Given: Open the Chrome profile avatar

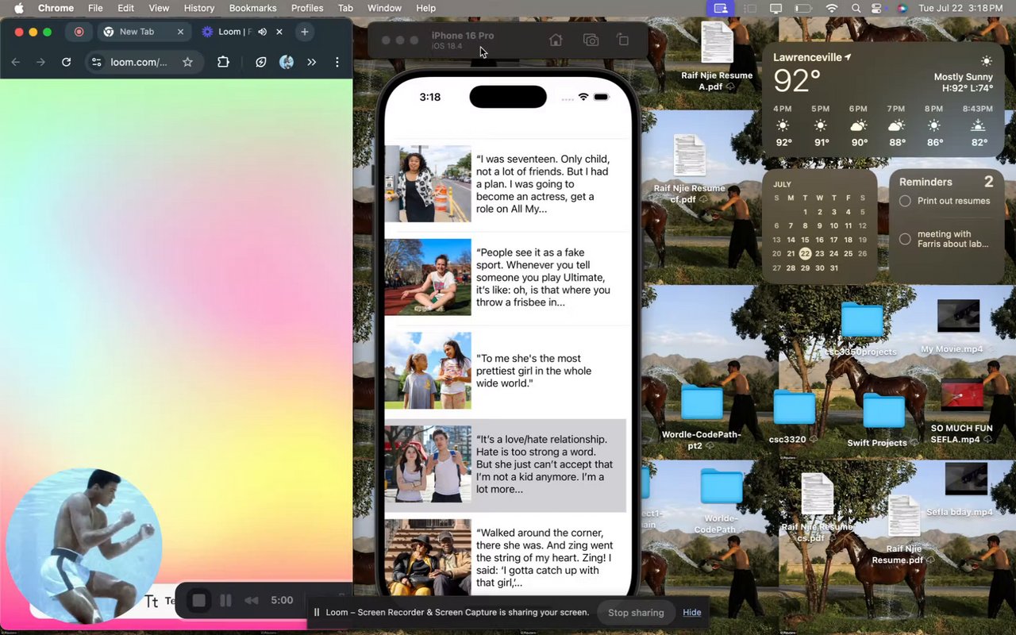Looking at the screenshot, I should coord(287,62).
